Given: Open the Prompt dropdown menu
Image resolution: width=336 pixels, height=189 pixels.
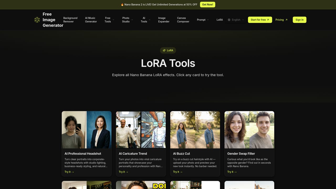Looking at the screenshot, I should point(203,20).
